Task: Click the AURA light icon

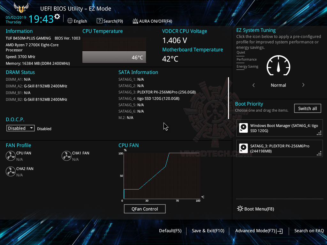Action: pyautogui.click(x=135, y=21)
